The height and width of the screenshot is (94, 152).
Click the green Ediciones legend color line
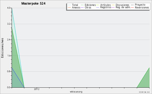82,5
